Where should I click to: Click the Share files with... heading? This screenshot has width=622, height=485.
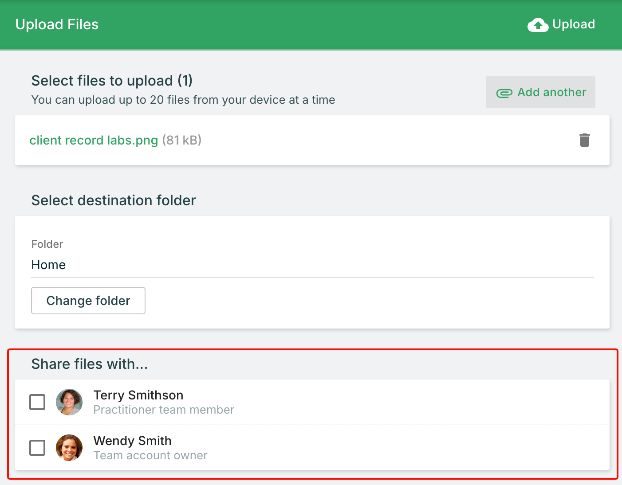[89, 364]
